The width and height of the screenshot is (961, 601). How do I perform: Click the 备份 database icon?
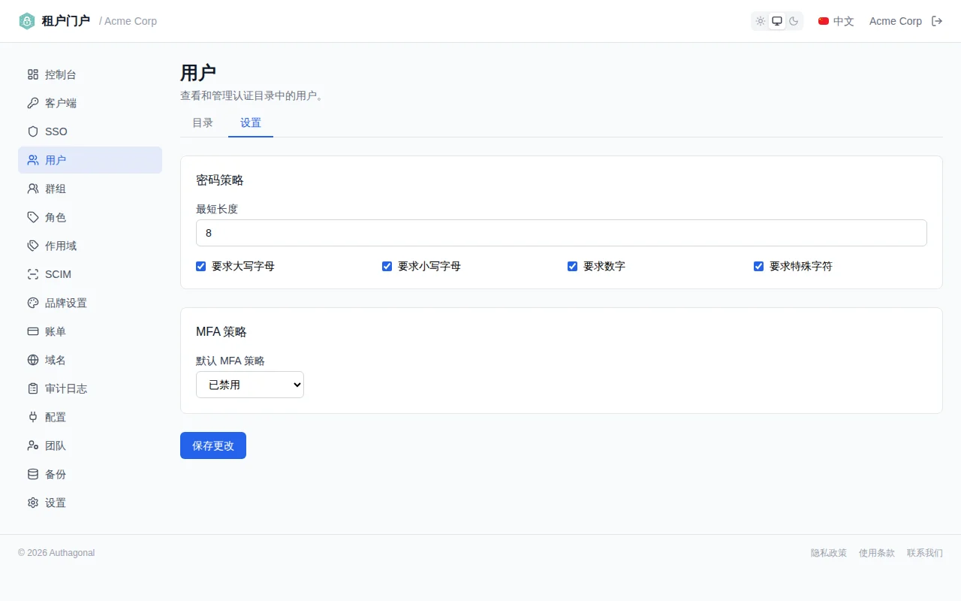(33, 474)
